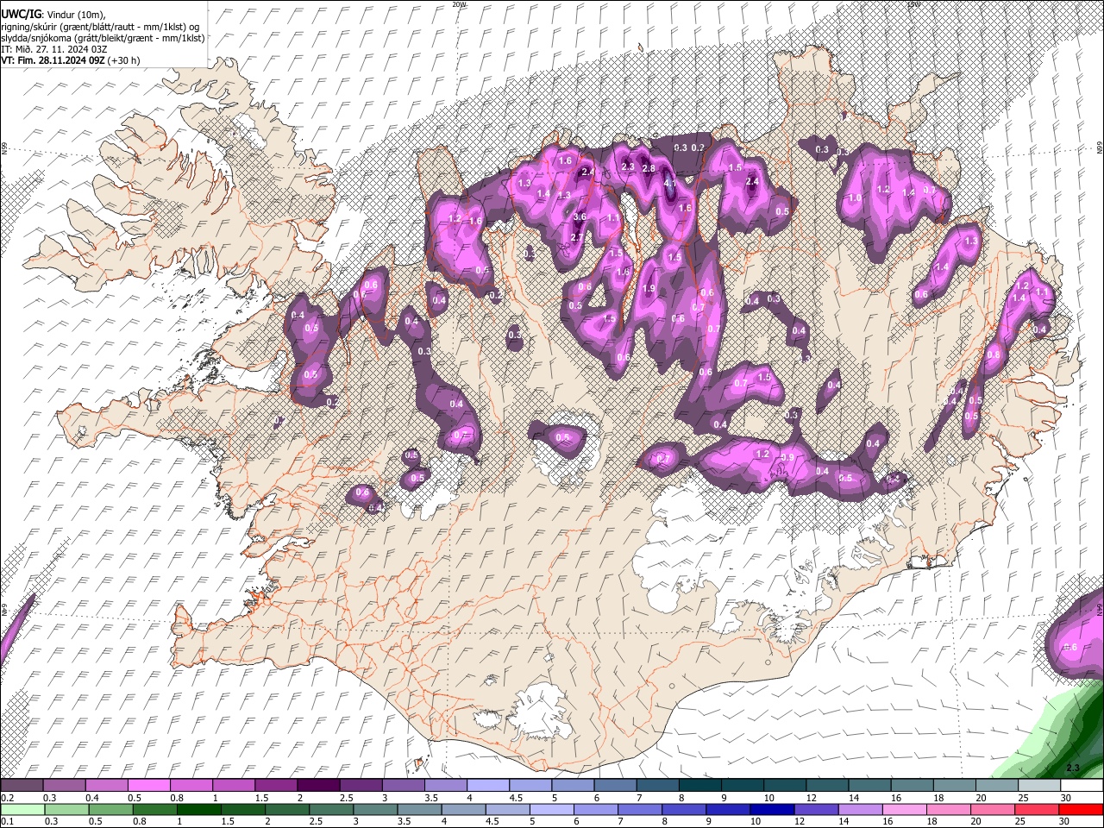Click the "2.3" value inside the green rain area
1104x828 pixels.
tap(1073, 768)
